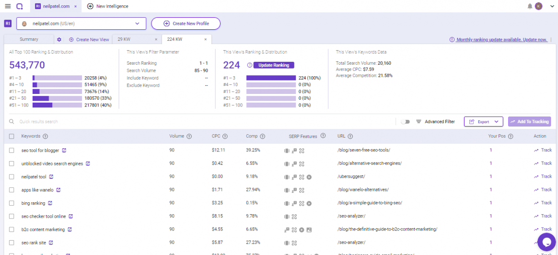
Task: Check the neilpatel tool row
Action: pos(12,177)
